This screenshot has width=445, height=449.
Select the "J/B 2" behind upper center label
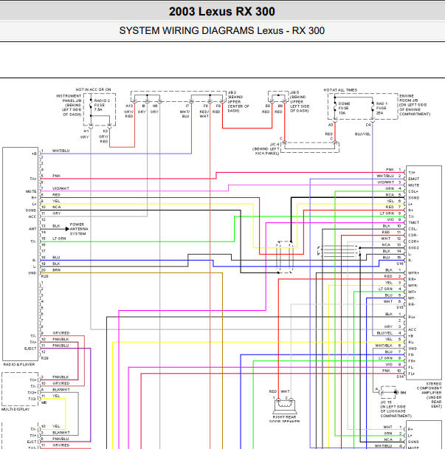(x=238, y=102)
